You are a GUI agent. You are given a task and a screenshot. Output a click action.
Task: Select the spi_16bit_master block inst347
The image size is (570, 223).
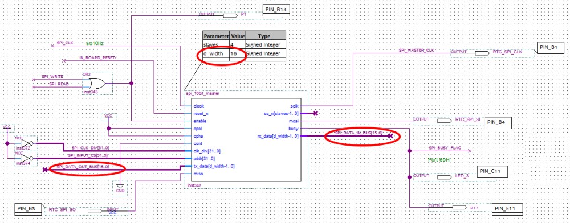click(x=246, y=140)
